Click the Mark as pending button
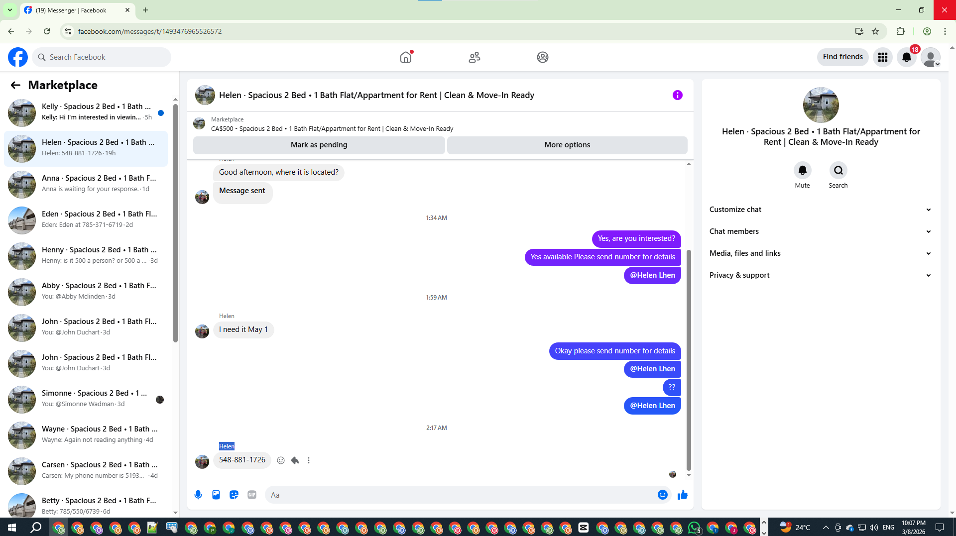Image resolution: width=956 pixels, height=536 pixels. click(319, 145)
